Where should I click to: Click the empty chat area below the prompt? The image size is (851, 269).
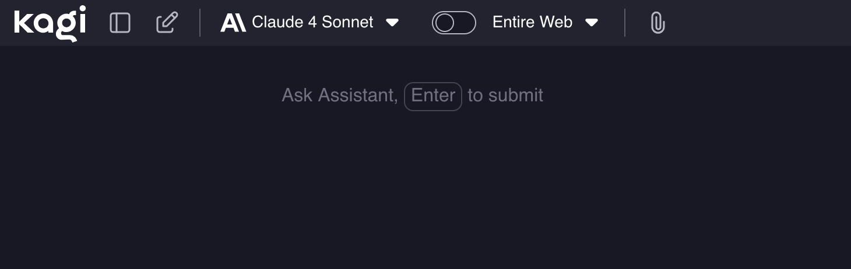[x=425, y=192]
